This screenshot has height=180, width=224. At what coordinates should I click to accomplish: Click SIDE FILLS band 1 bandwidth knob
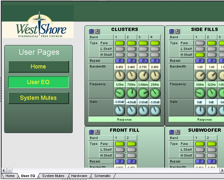[200, 75]
